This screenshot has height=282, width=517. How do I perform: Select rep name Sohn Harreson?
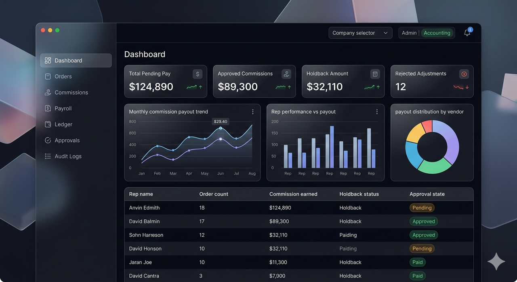(x=147, y=235)
